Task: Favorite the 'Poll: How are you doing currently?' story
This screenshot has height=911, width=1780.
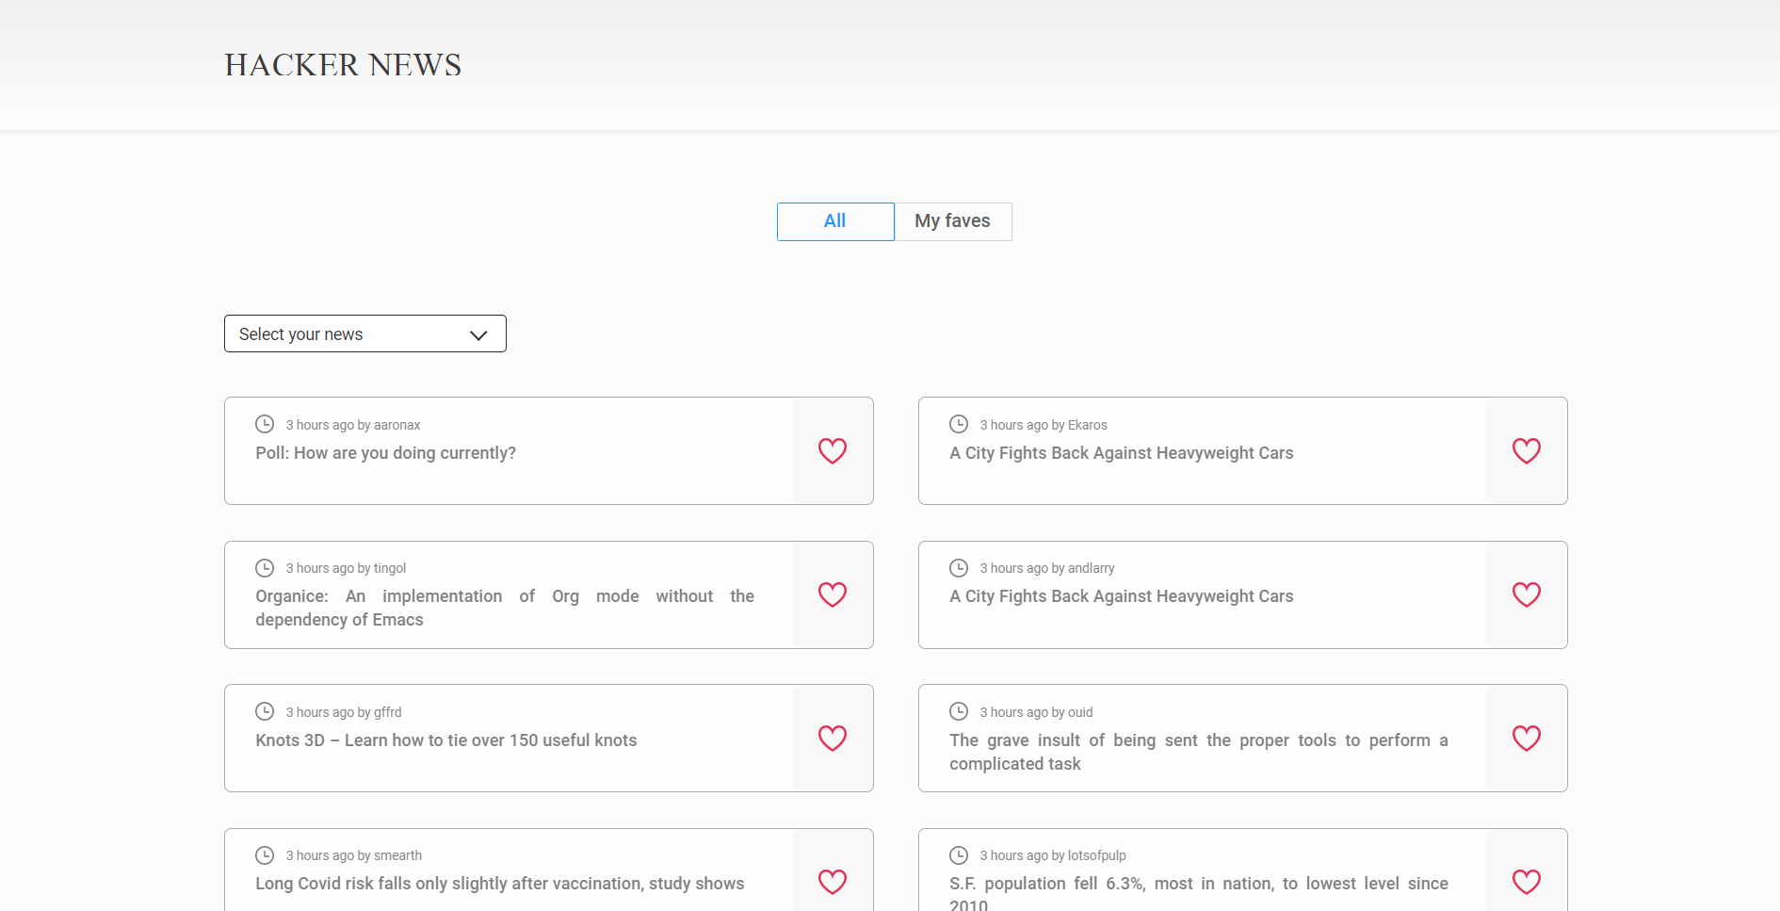Action: 833,451
